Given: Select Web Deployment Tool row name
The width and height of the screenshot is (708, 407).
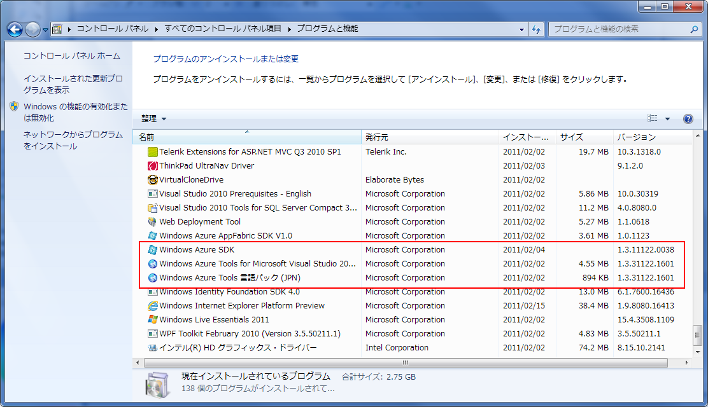Looking at the screenshot, I should (200, 222).
